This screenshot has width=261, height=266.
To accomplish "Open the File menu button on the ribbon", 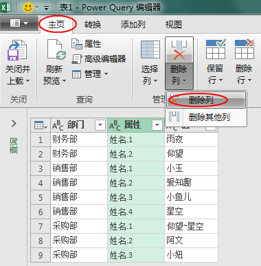I will tap(19, 23).
